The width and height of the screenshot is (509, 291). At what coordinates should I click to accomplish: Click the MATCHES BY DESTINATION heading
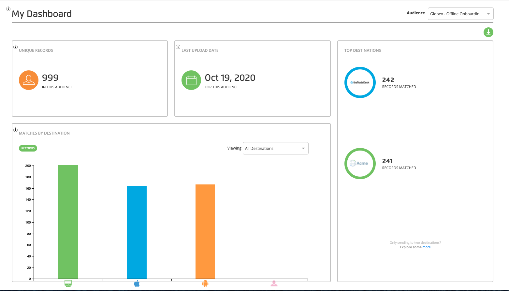(x=44, y=133)
